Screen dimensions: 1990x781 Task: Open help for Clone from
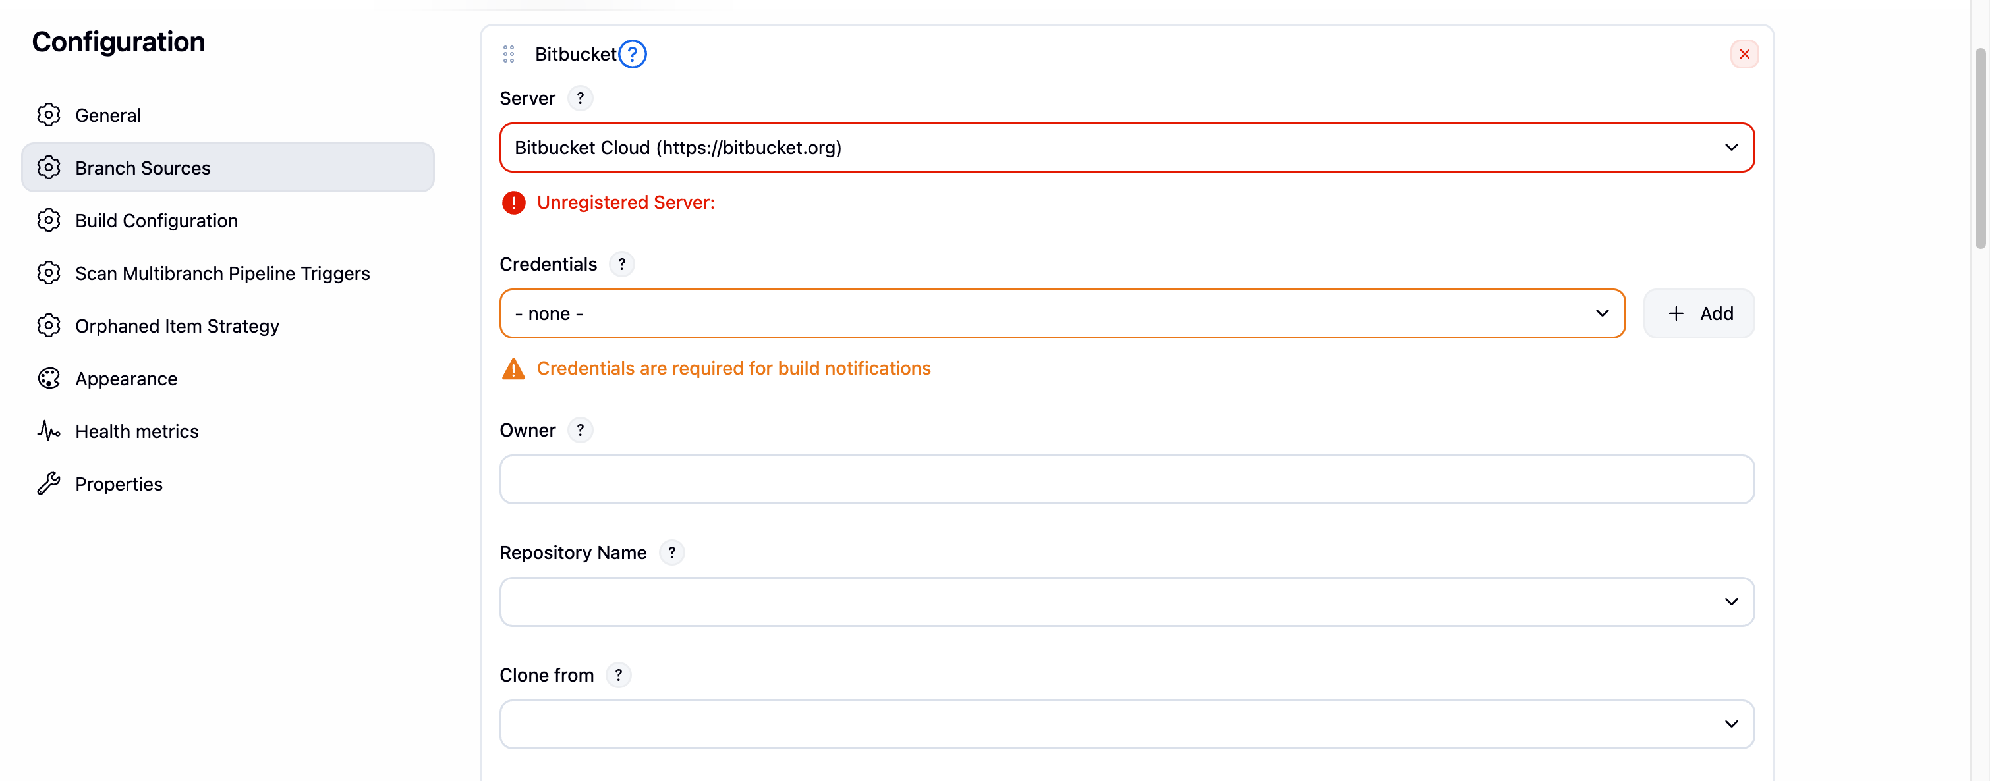click(619, 675)
